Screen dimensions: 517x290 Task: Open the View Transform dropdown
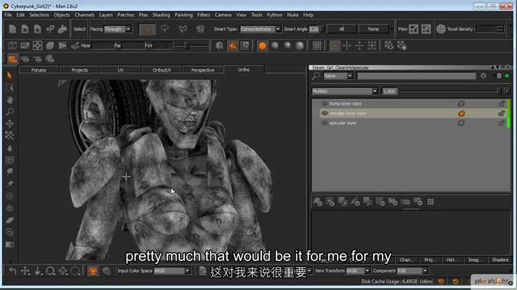[358, 271]
